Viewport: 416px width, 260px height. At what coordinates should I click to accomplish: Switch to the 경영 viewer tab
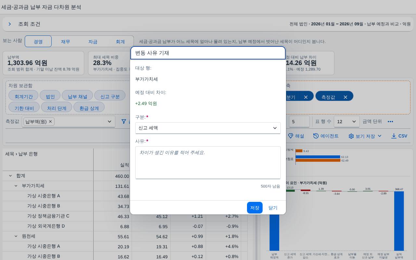(38, 42)
